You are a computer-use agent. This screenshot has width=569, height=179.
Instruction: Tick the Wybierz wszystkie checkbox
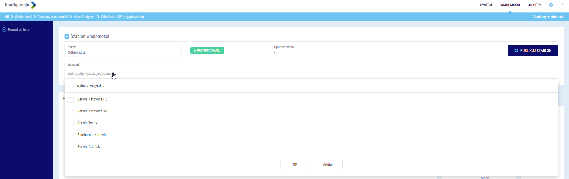pyautogui.click(x=71, y=86)
